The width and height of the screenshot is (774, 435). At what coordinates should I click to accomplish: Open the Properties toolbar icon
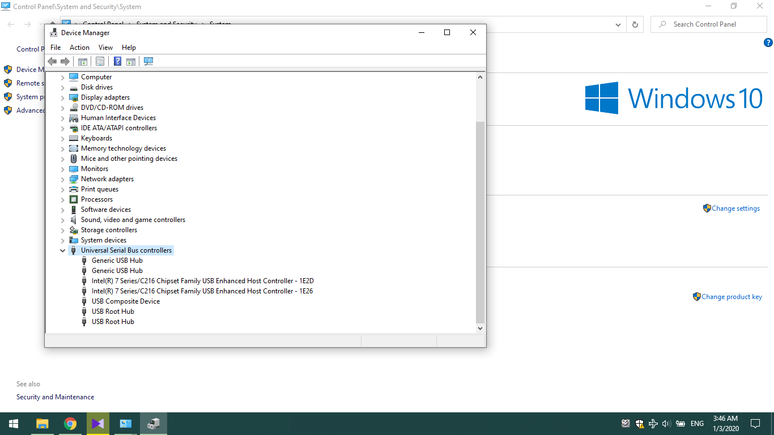pyautogui.click(x=100, y=61)
